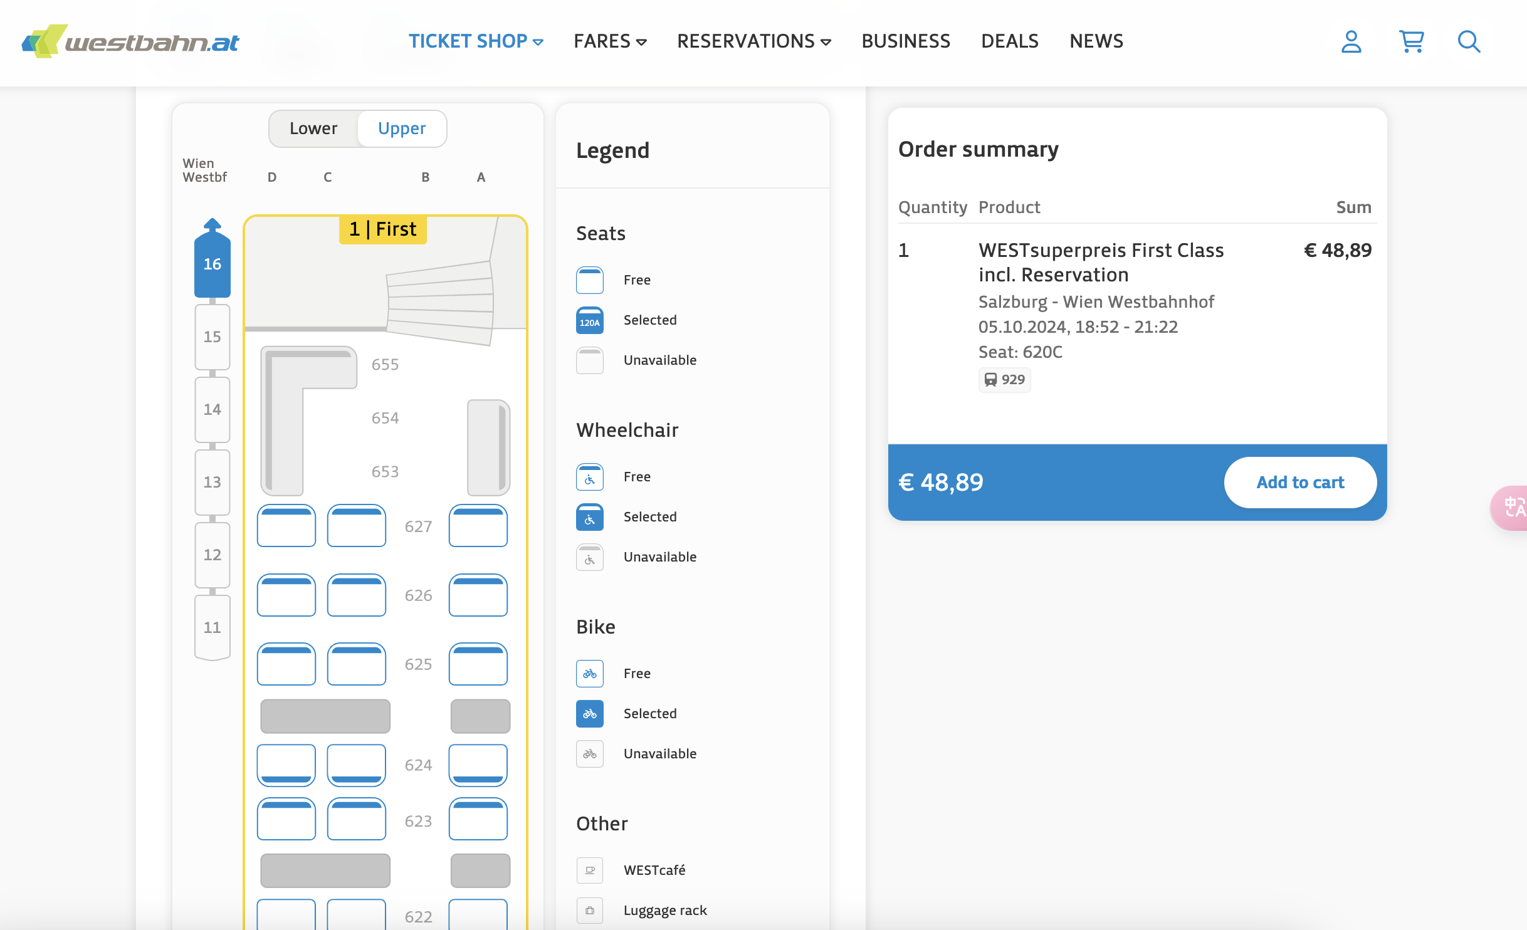Image resolution: width=1527 pixels, height=930 pixels.
Task: Select train car 13
Action: pos(213,482)
